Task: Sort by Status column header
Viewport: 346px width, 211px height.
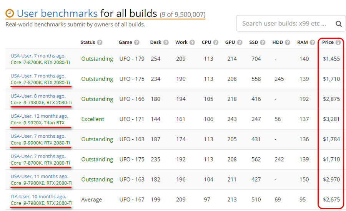Action: click(88, 42)
